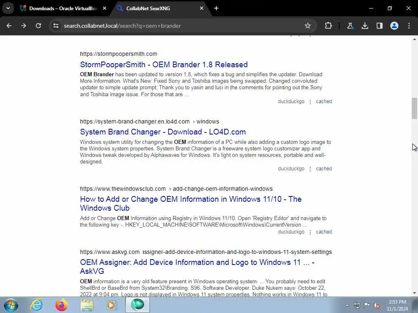Bookmark this page with the star icon
The height and width of the screenshot is (313, 418).
(x=308, y=26)
